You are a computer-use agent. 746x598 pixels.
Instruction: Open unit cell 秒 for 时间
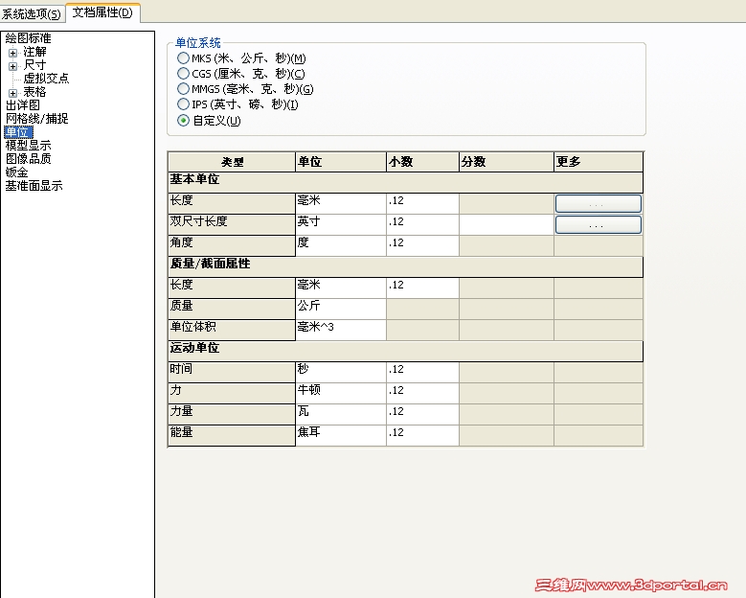click(x=341, y=372)
